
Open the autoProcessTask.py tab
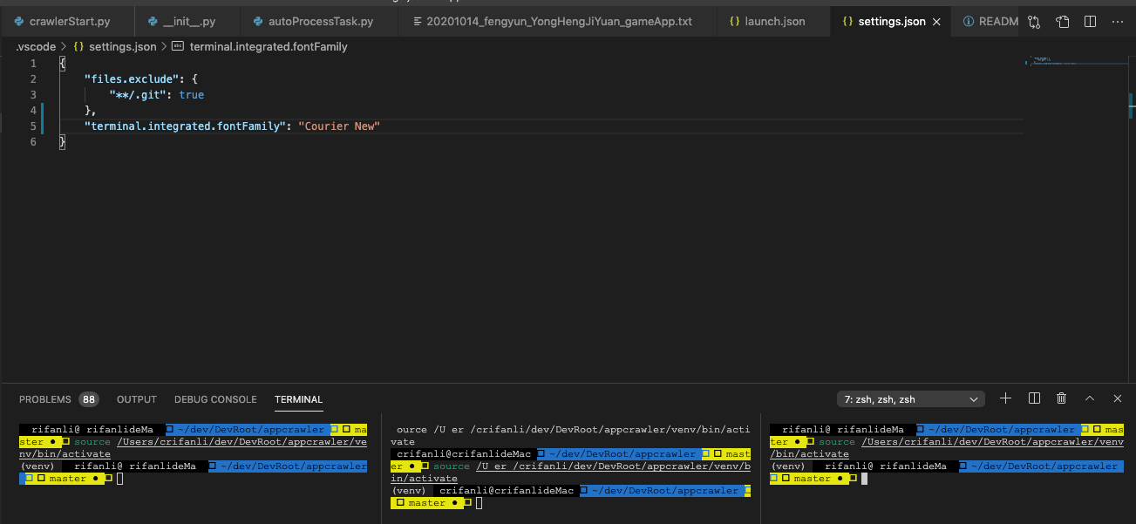(x=312, y=21)
